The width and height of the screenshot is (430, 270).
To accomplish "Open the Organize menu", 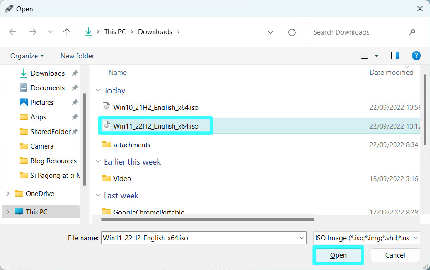I will point(27,56).
